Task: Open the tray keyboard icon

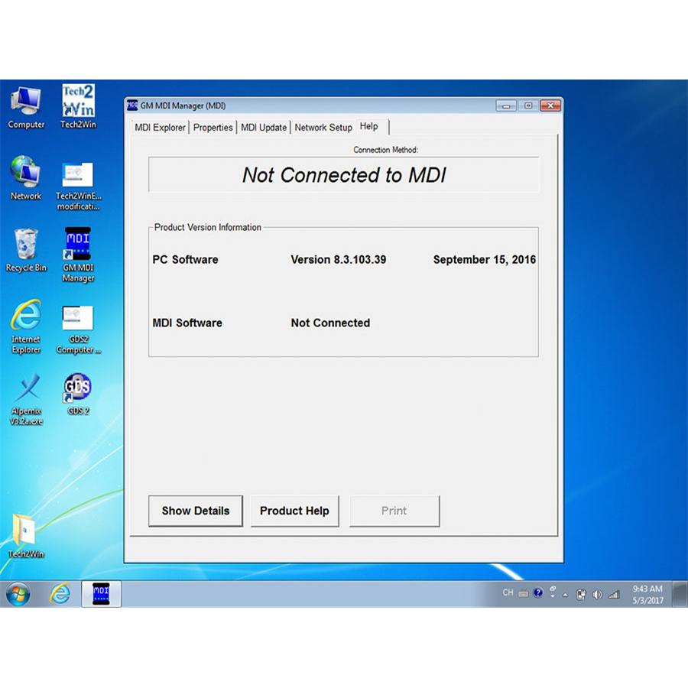Action: [x=523, y=594]
